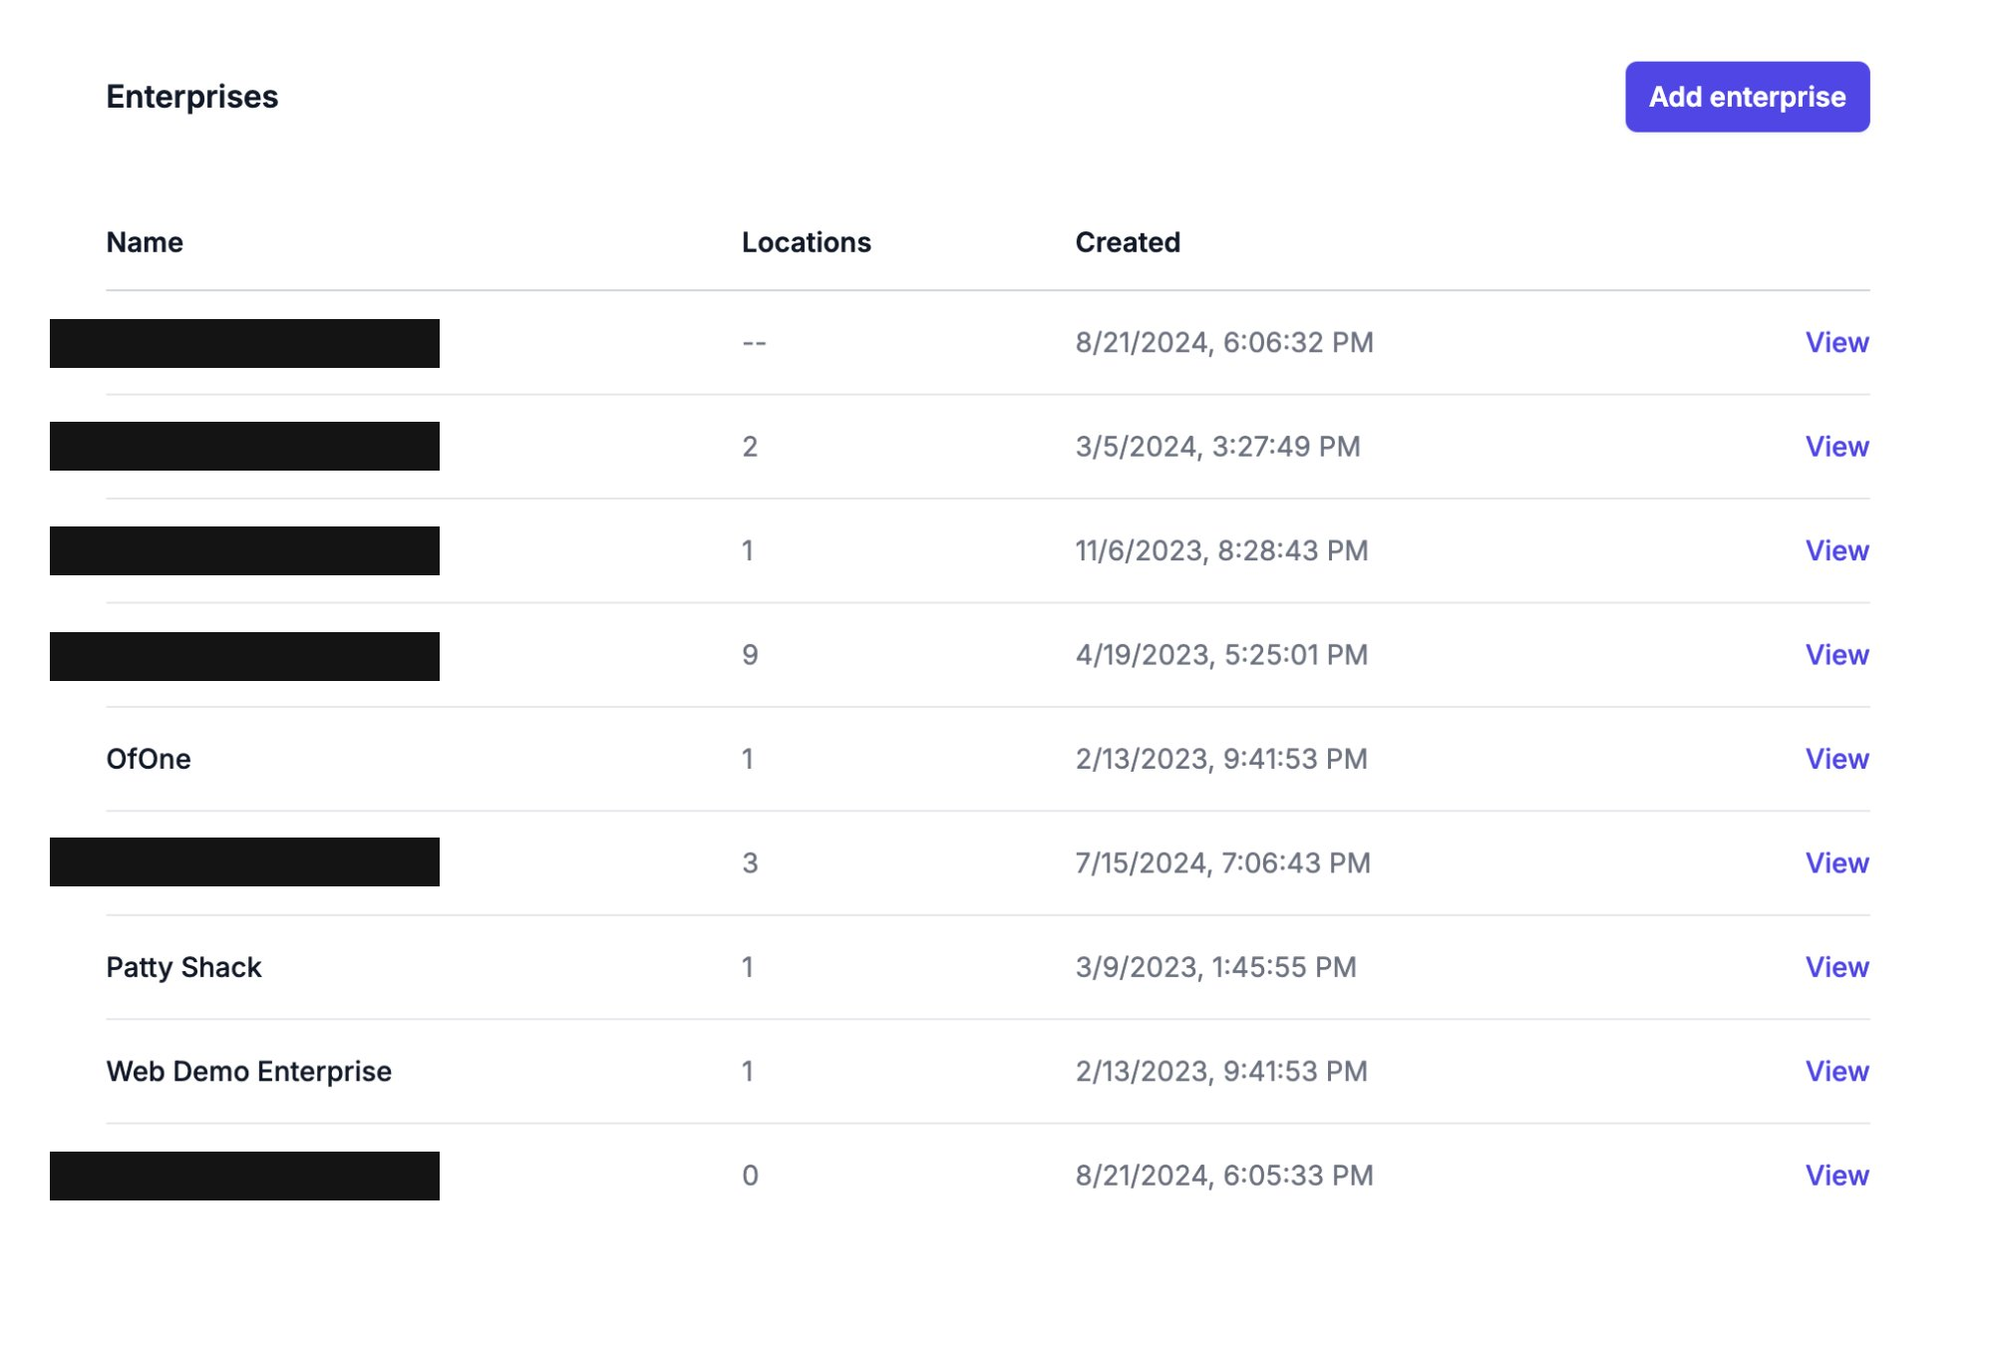The image size is (1994, 1358).
Task: Click the Enterprises page heading
Action: coord(192,96)
